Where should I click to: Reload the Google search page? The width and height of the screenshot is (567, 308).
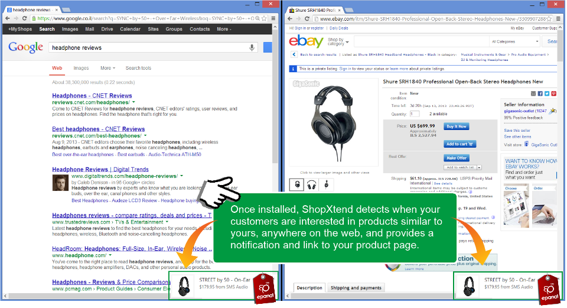[25, 18]
